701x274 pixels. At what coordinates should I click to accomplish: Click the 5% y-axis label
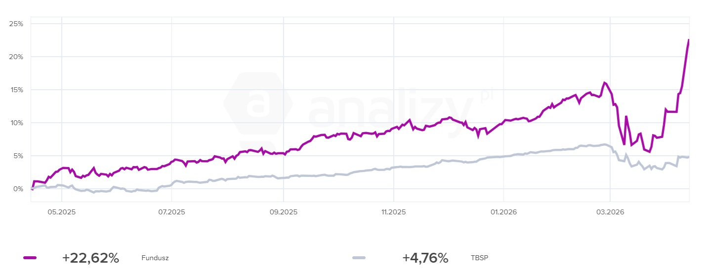[x=18, y=156]
